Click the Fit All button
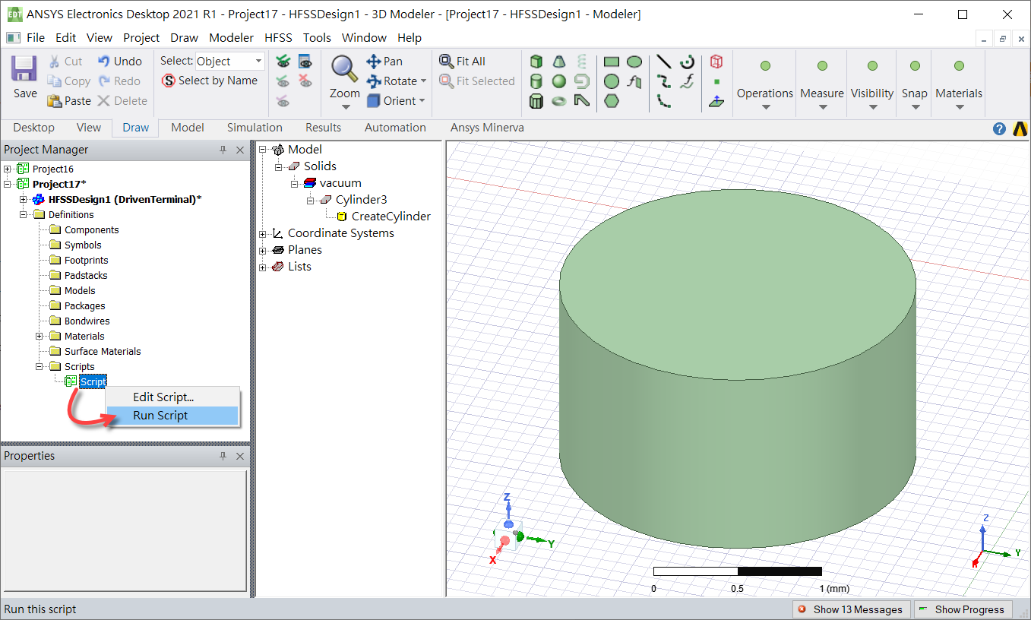The image size is (1031, 620). pyautogui.click(x=462, y=62)
